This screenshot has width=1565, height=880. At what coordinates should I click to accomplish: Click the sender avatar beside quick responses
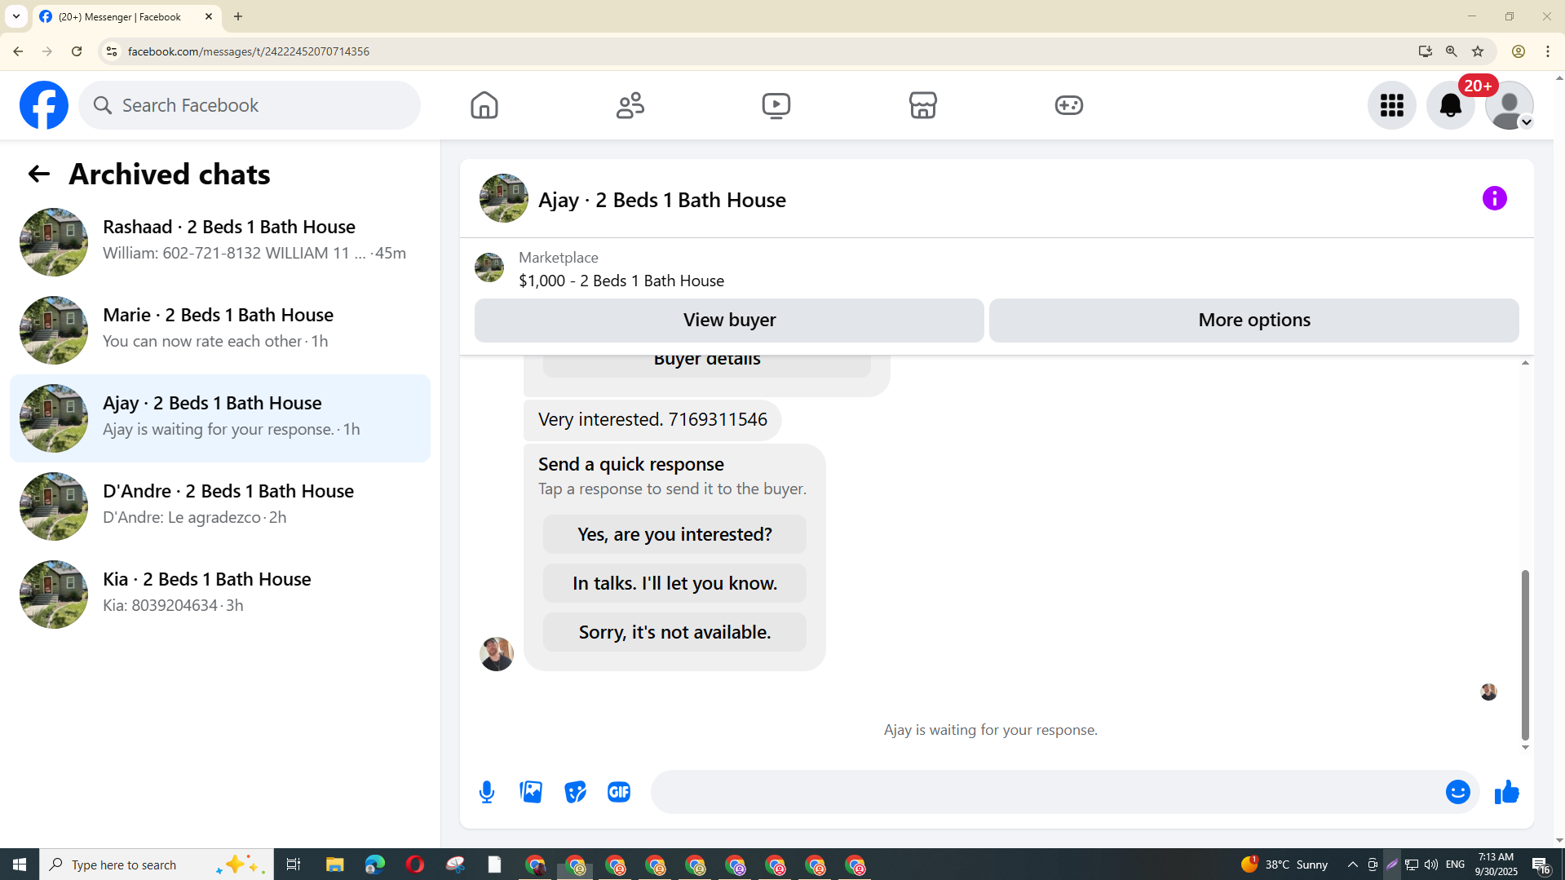496,654
